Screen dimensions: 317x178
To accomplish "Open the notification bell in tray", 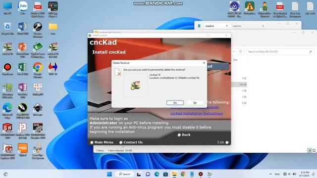I will click(x=313, y=174).
